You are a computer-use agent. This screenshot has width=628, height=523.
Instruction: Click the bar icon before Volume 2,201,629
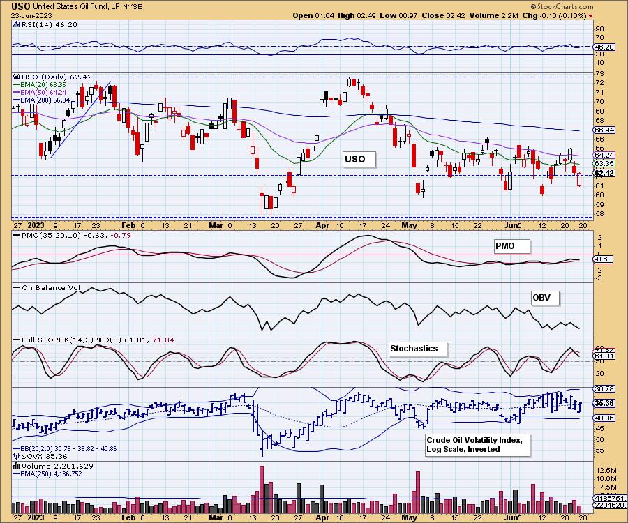click(17, 466)
